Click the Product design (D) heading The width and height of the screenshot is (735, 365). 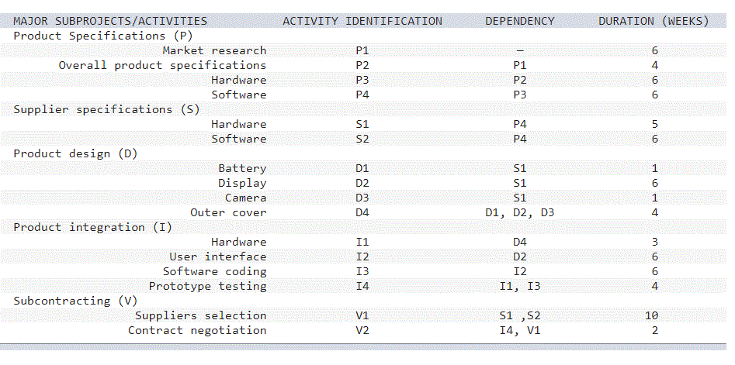75,153
